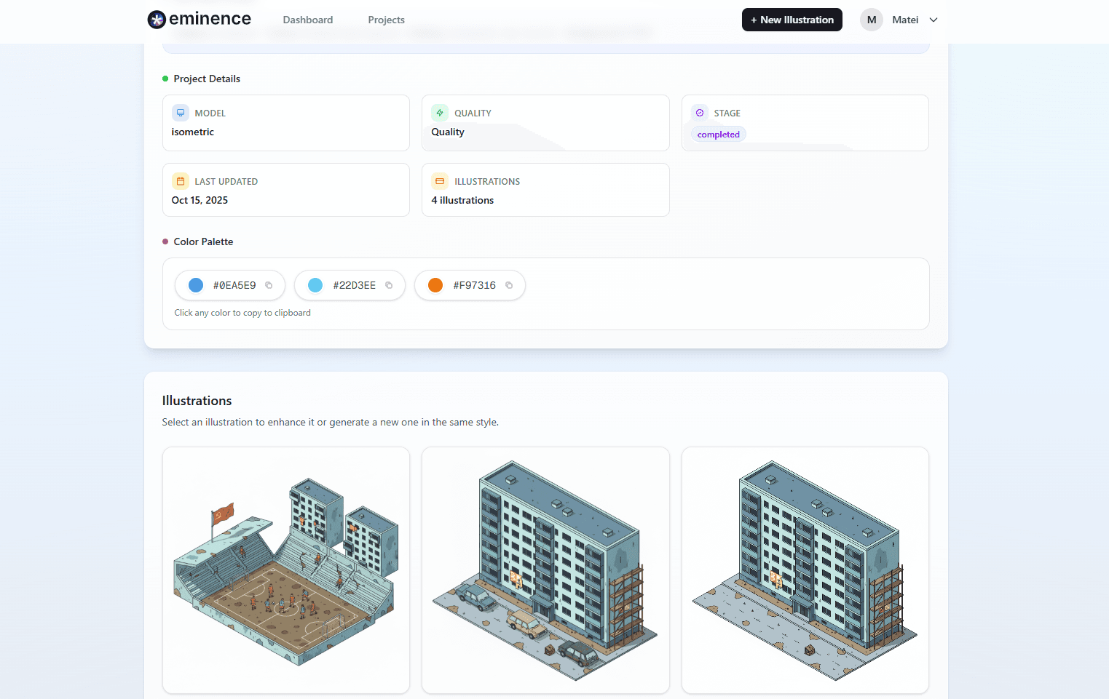
Task: Click the gear icon on the STAGE card
Action: 700,112
